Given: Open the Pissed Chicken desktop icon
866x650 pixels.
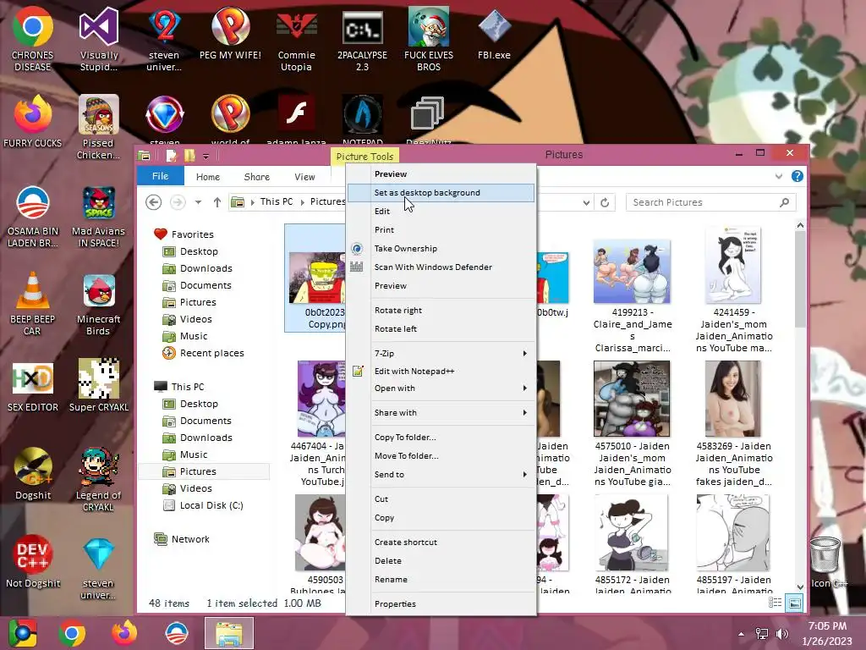Looking at the screenshot, I should [98, 127].
